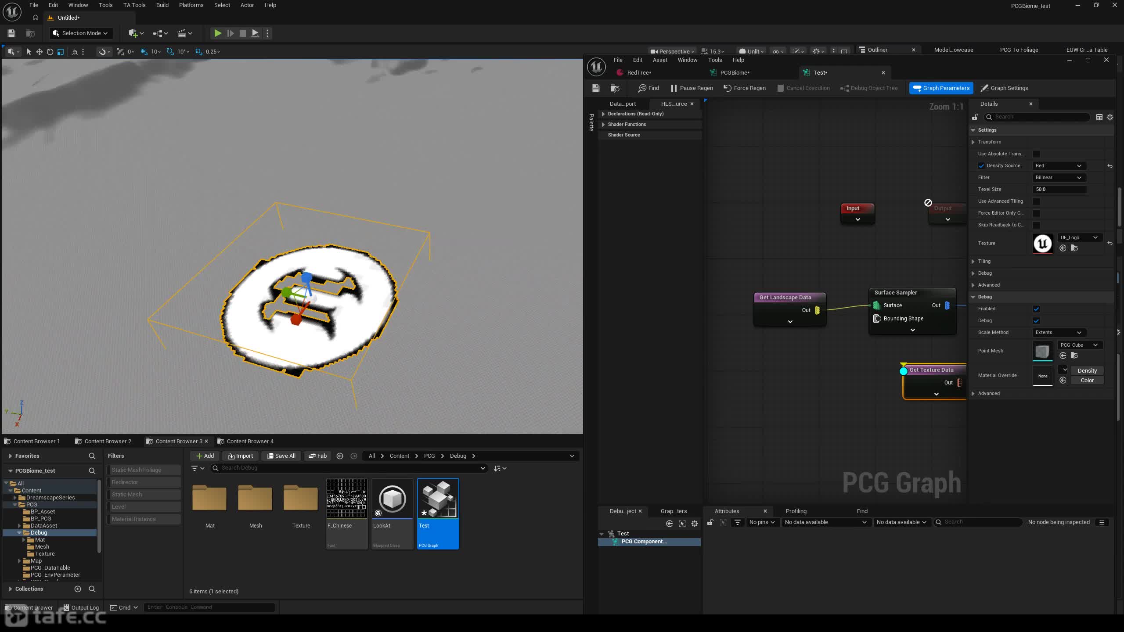This screenshot has width=1124, height=632.
Task: Click the Density material override button
Action: pos(1087,371)
